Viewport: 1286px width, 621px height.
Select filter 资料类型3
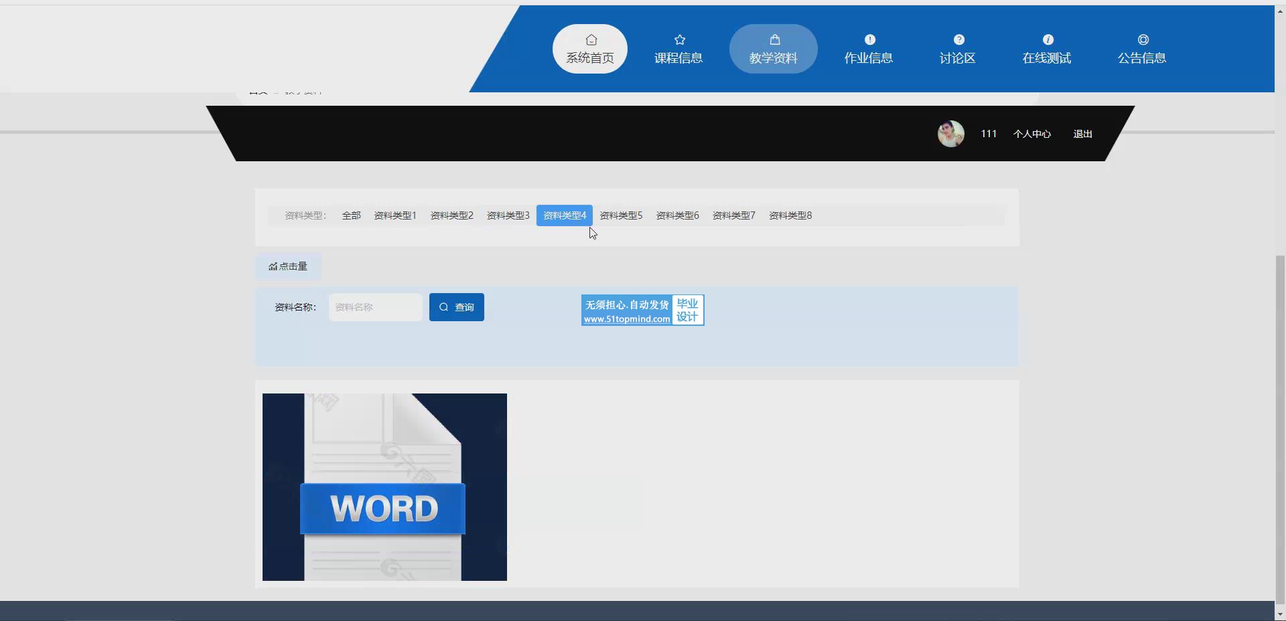[x=508, y=215]
